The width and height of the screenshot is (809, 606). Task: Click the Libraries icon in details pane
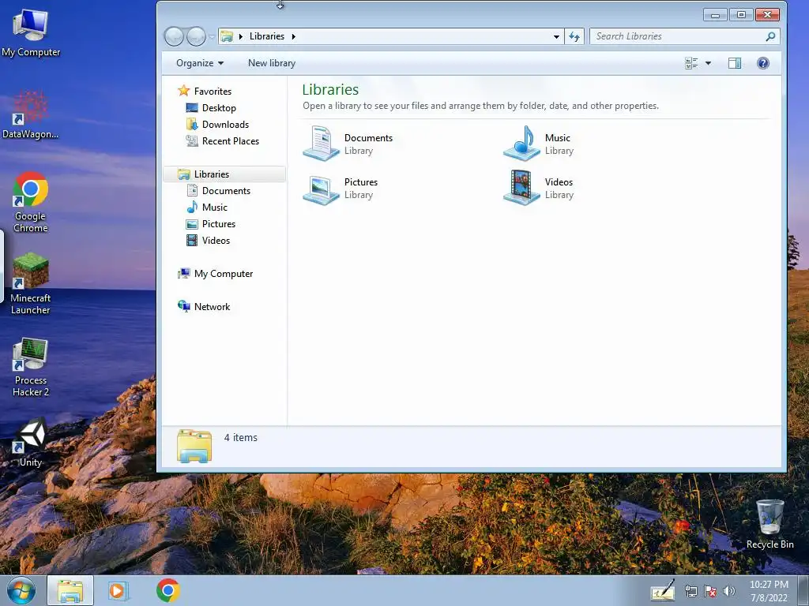pos(194,447)
